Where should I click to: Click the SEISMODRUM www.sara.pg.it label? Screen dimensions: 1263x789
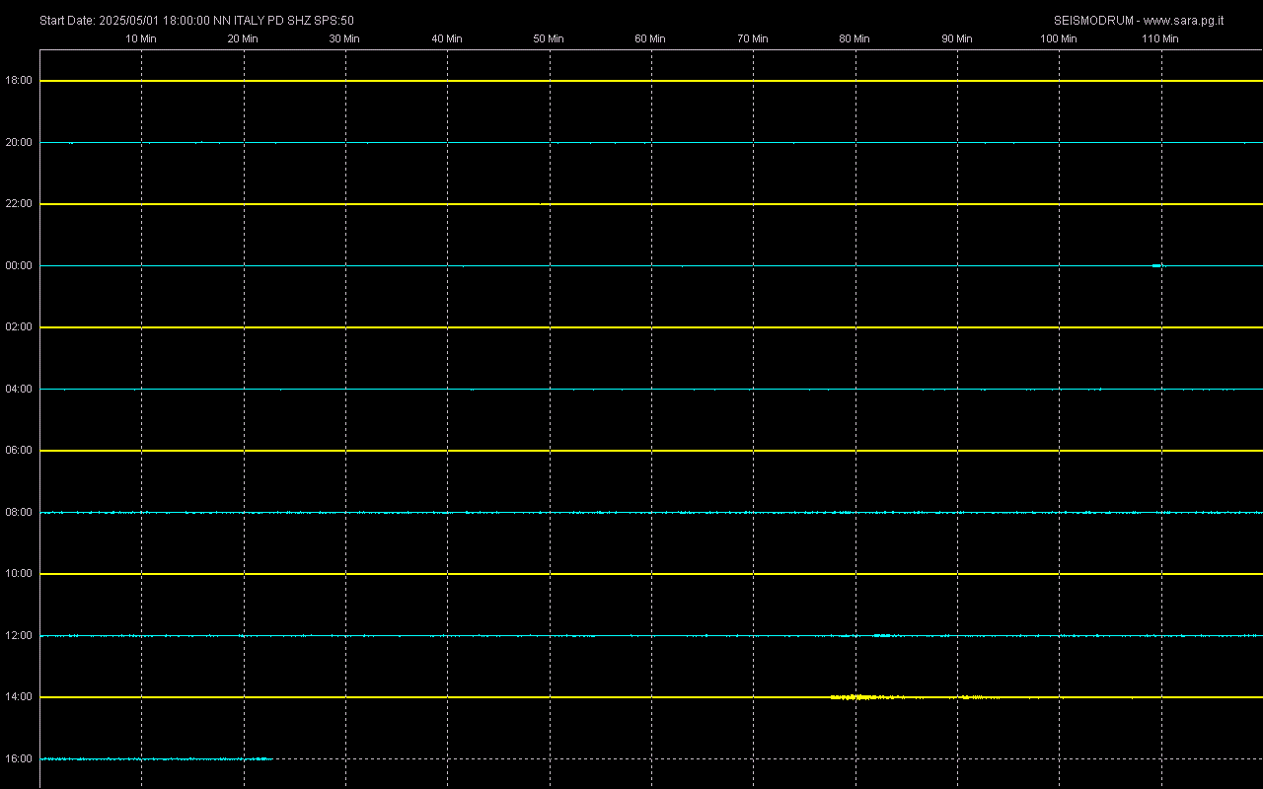point(1139,20)
